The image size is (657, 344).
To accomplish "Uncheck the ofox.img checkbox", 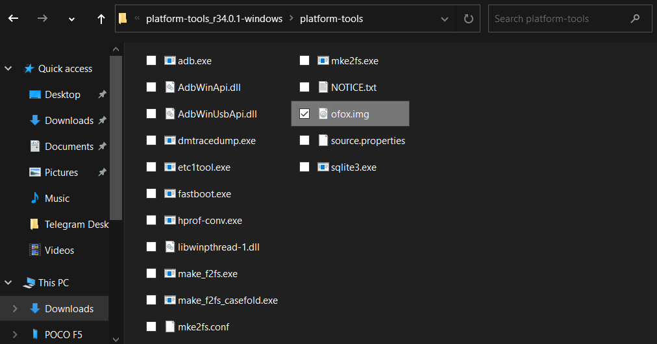I will click(x=304, y=114).
